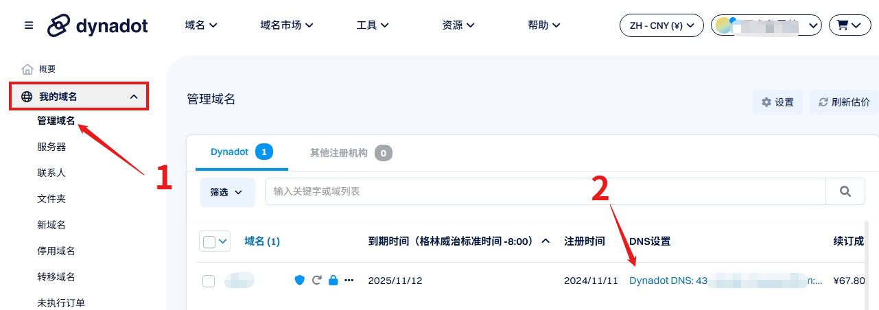This screenshot has height=310, width=879.
Task: Click the keyword or domain list search field
Action: 546,191
